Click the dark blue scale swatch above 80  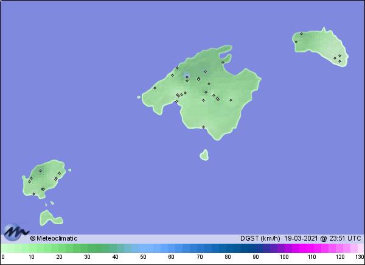coord(228,249)
